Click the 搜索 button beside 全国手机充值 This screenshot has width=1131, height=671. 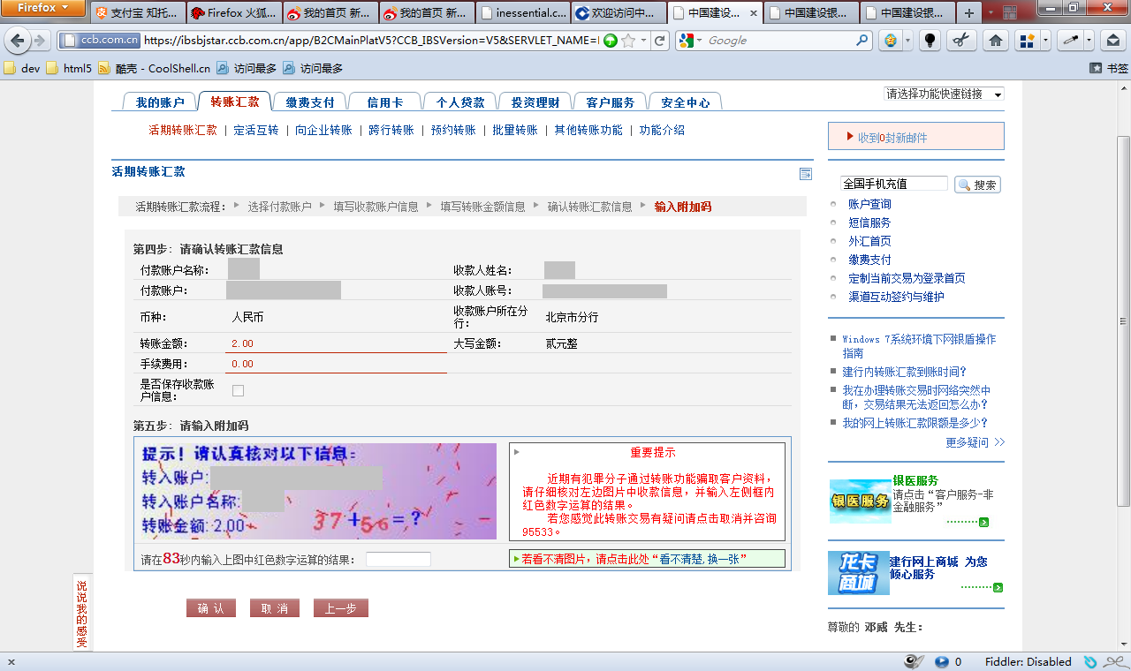(977, 185)
